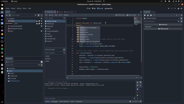
Task: Create a new resource in Inspector
Action: [x=145, y=15]
